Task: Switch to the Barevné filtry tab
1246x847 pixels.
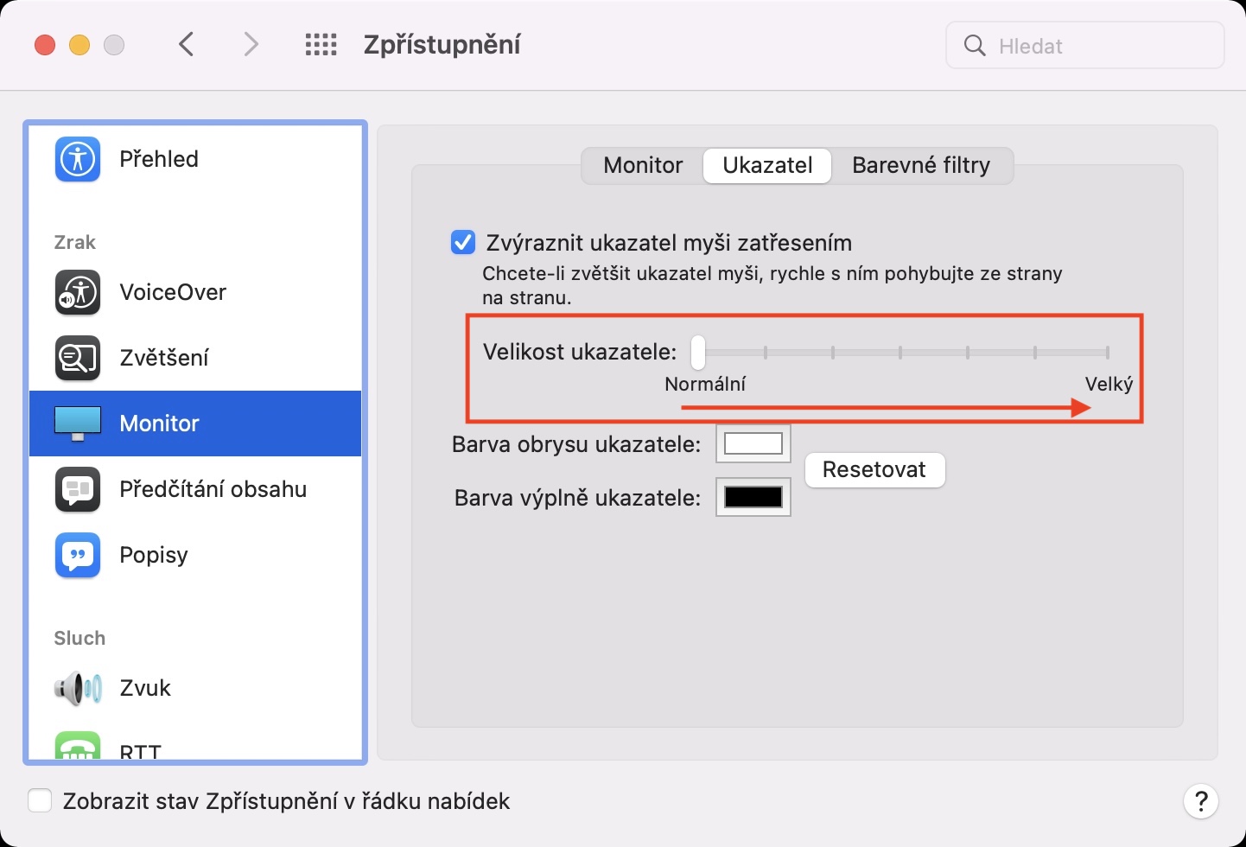Action: click(x=921, y=165)
